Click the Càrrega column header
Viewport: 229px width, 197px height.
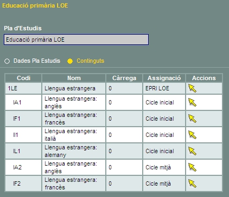click(124, 78)
